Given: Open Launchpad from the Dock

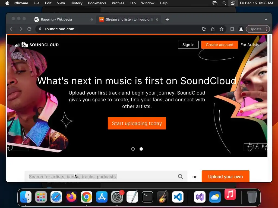Looking at the screenshot, I should [x=41, y=197].
